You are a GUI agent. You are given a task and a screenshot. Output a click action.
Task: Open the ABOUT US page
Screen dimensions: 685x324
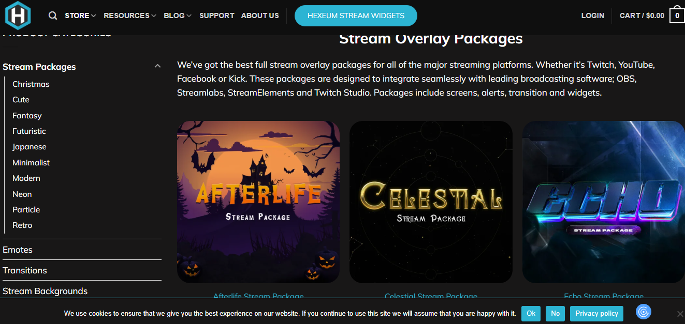click(260, 16)
